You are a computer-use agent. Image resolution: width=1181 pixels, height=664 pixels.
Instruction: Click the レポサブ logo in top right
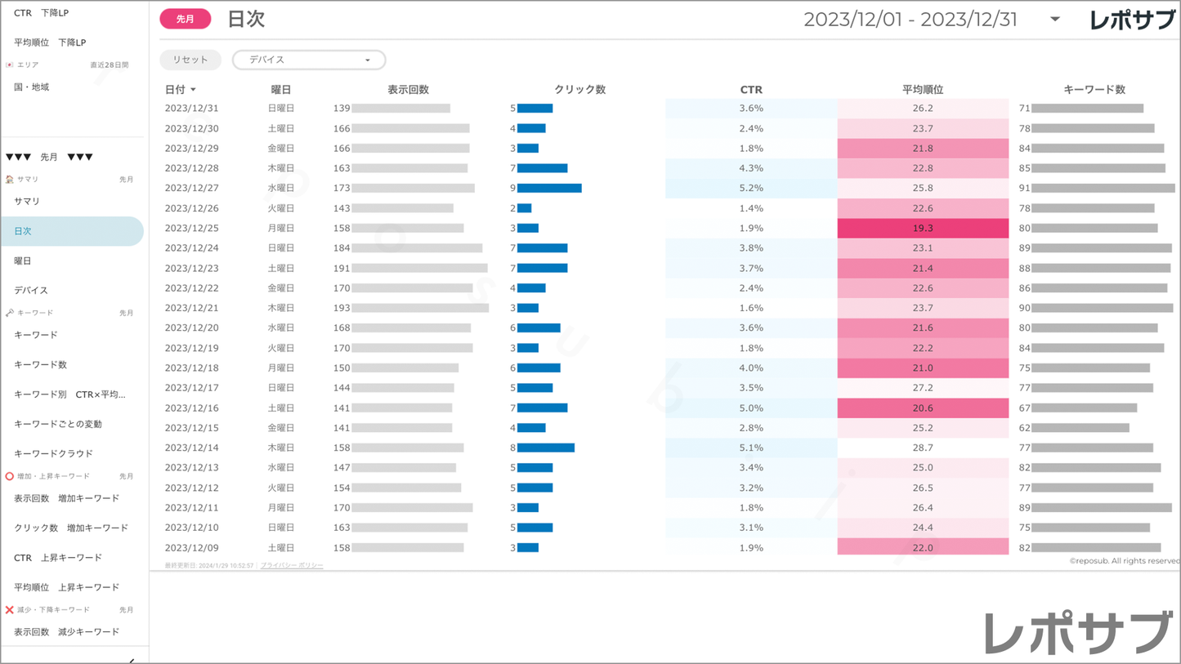coord(1132,20)
